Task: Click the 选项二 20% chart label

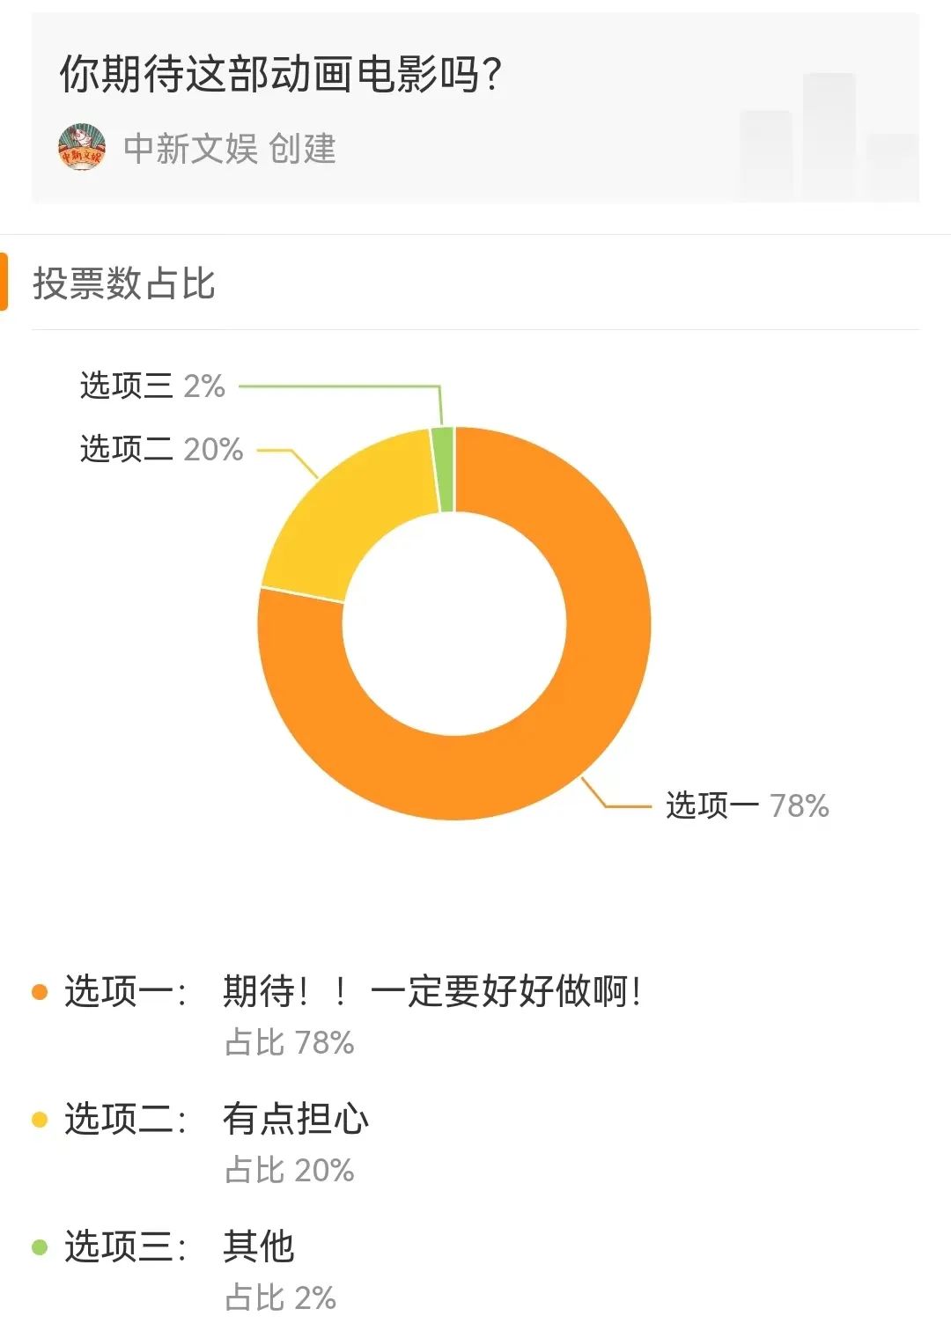Action: coord(161,449)
